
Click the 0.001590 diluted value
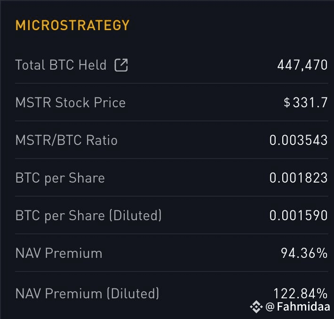click(x=298, y=215)
